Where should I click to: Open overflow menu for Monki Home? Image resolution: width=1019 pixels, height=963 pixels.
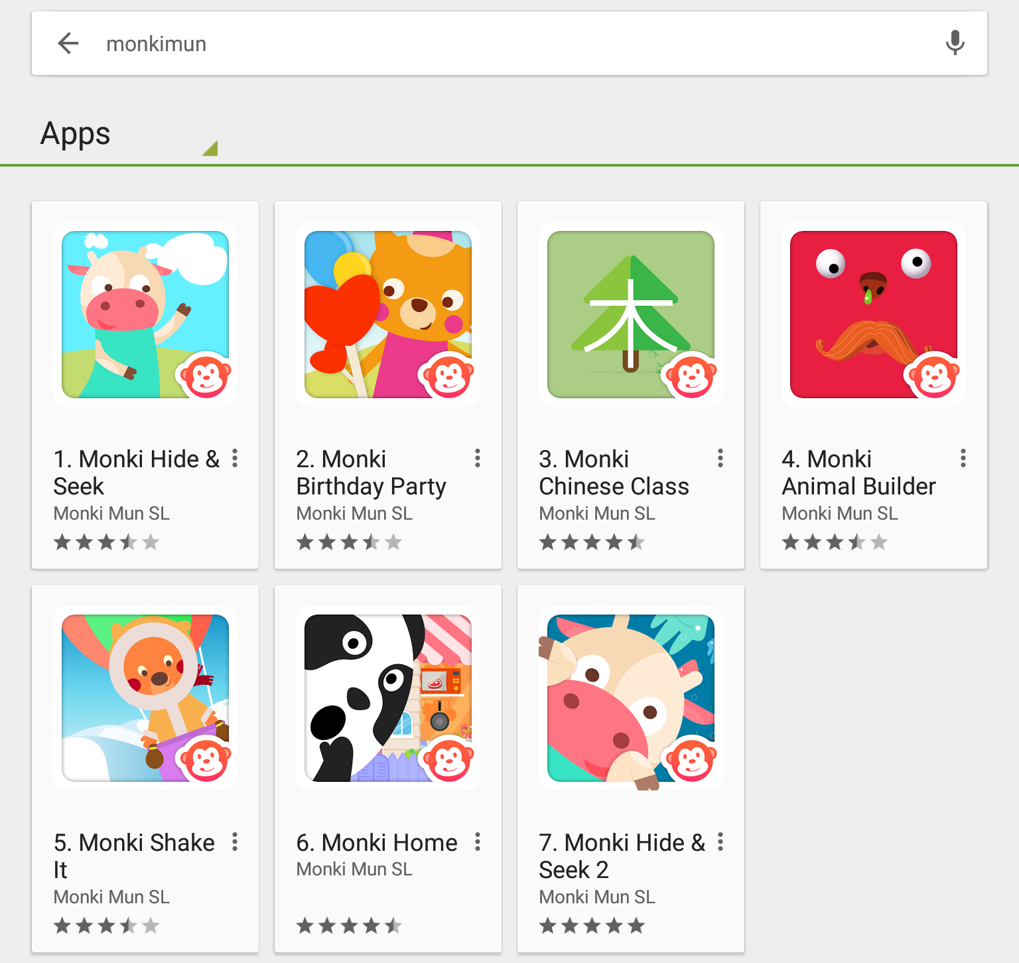point(478,842)
